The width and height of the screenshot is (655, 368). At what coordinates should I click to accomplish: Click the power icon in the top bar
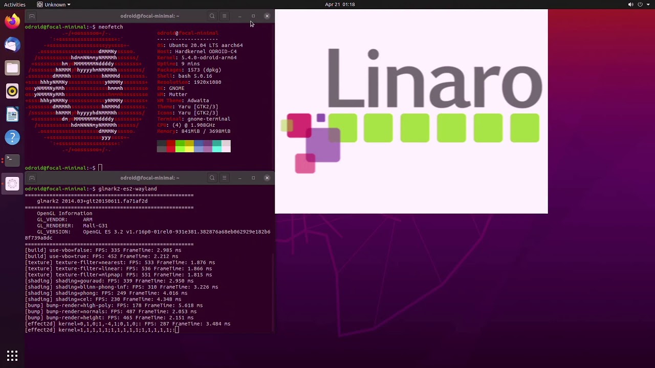[640, 5]
